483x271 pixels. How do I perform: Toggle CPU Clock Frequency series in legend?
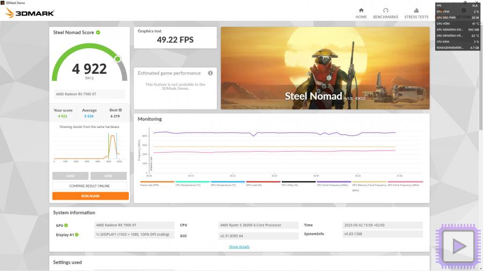pos(334,183)
